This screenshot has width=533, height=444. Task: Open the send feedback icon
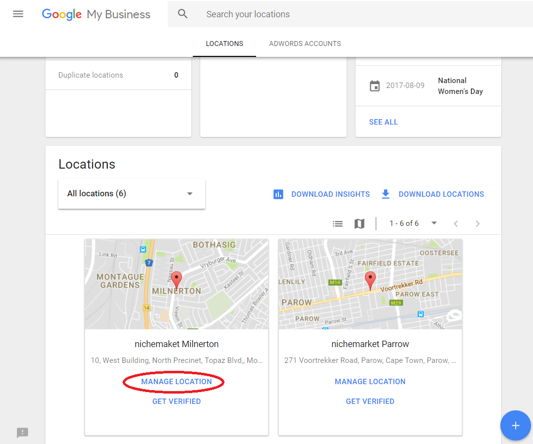point(22,433)
